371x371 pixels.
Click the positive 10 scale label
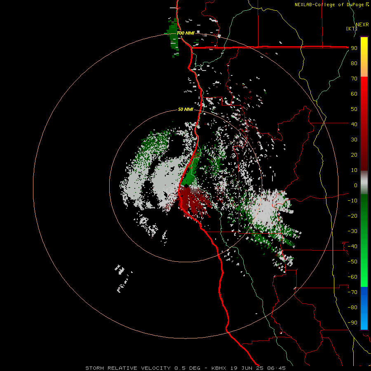pos(354,170)
